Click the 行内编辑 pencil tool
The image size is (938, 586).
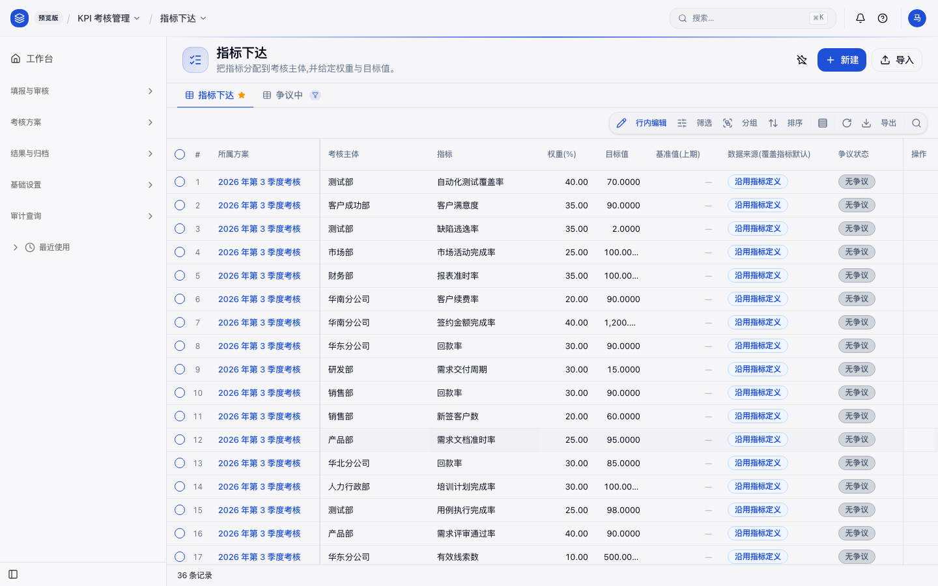click(x=642, y=123)
